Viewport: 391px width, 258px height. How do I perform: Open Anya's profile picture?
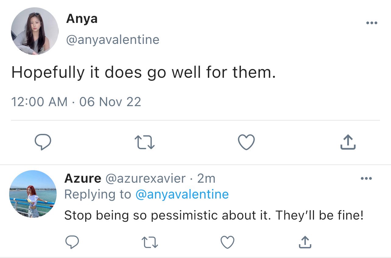click(35, 31)
